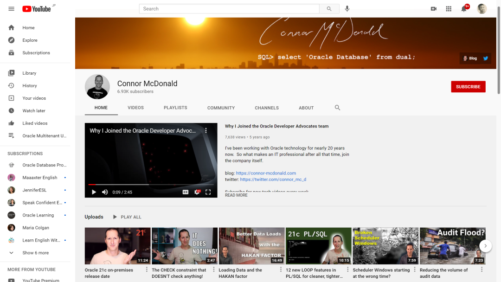Expand description with READ MORE
The height and width of the screenshot is (282, 501).
click(x=236, y=195)
